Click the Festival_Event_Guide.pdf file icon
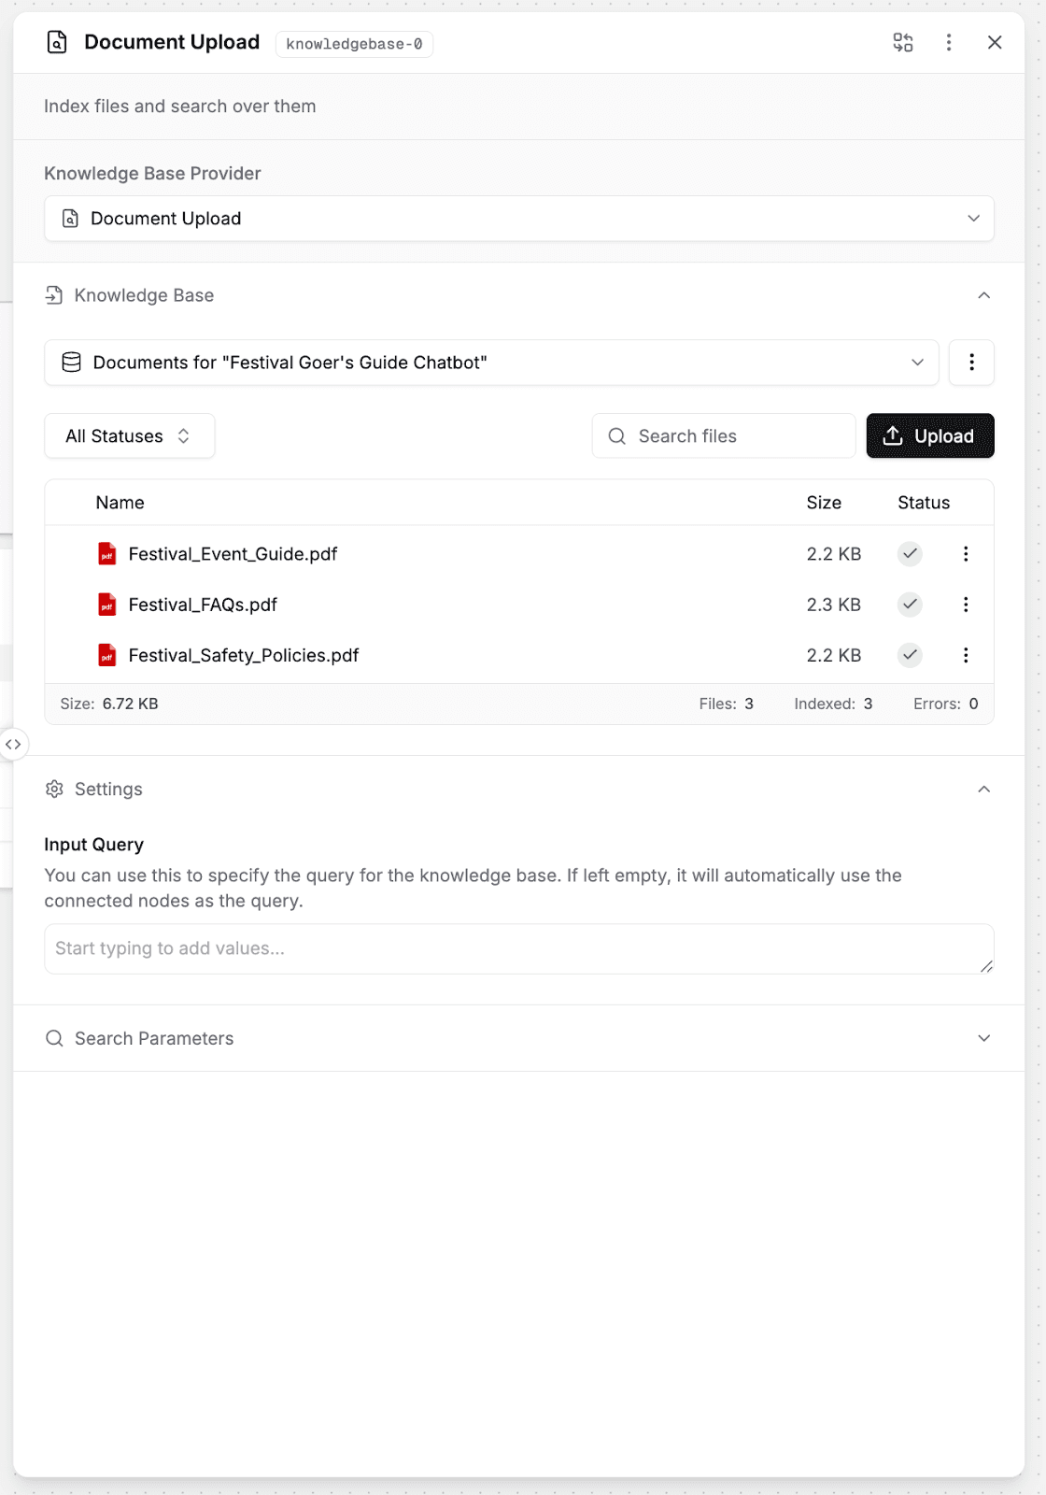Image resolution: width=1046 pixels, height=1495 pixels. (107, 554)
